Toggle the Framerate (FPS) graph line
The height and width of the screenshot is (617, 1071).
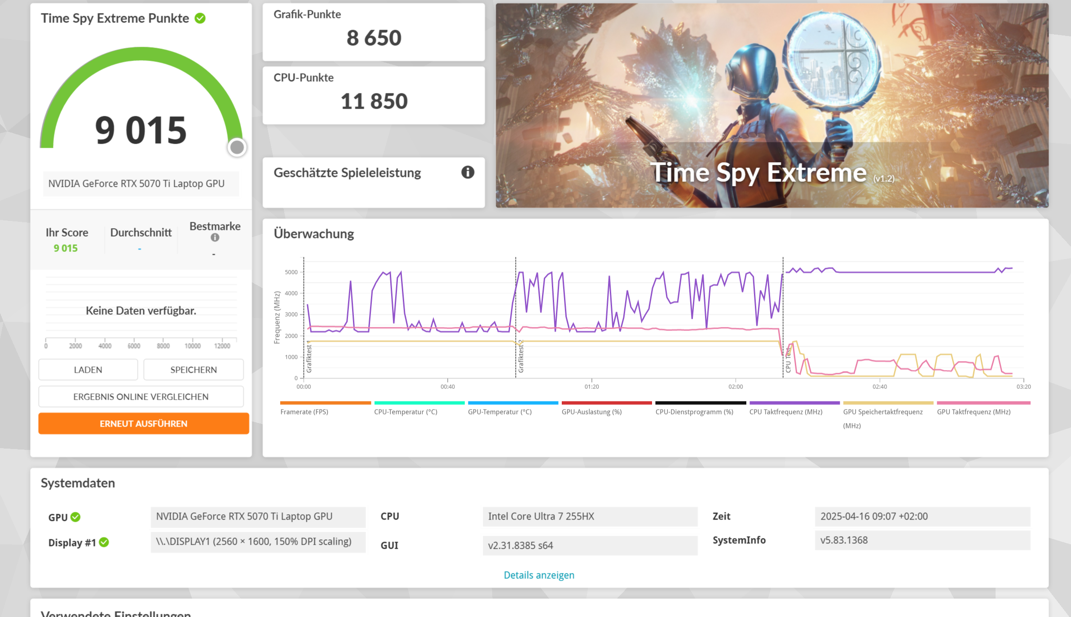click(325, 402)
